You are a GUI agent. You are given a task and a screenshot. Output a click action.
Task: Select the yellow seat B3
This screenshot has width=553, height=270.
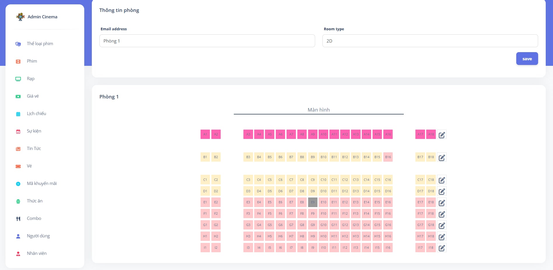248,157
